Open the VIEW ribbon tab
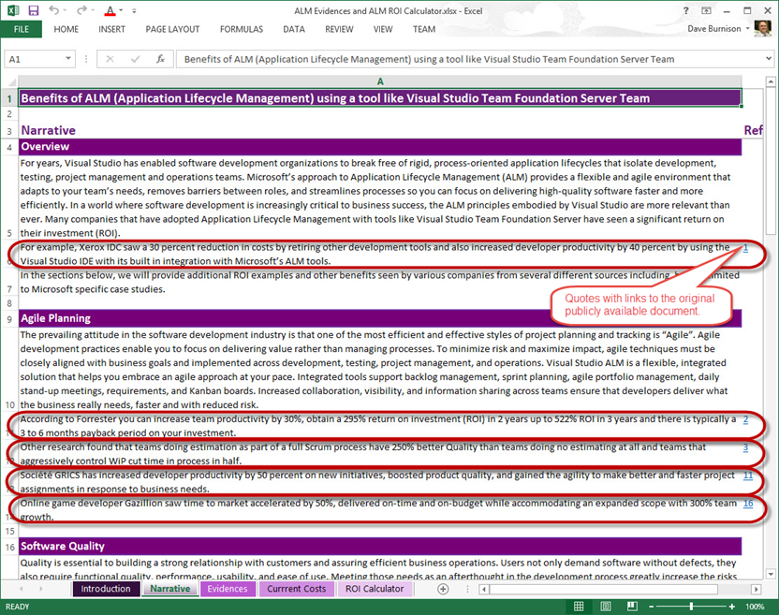 (x=383, y=29)
